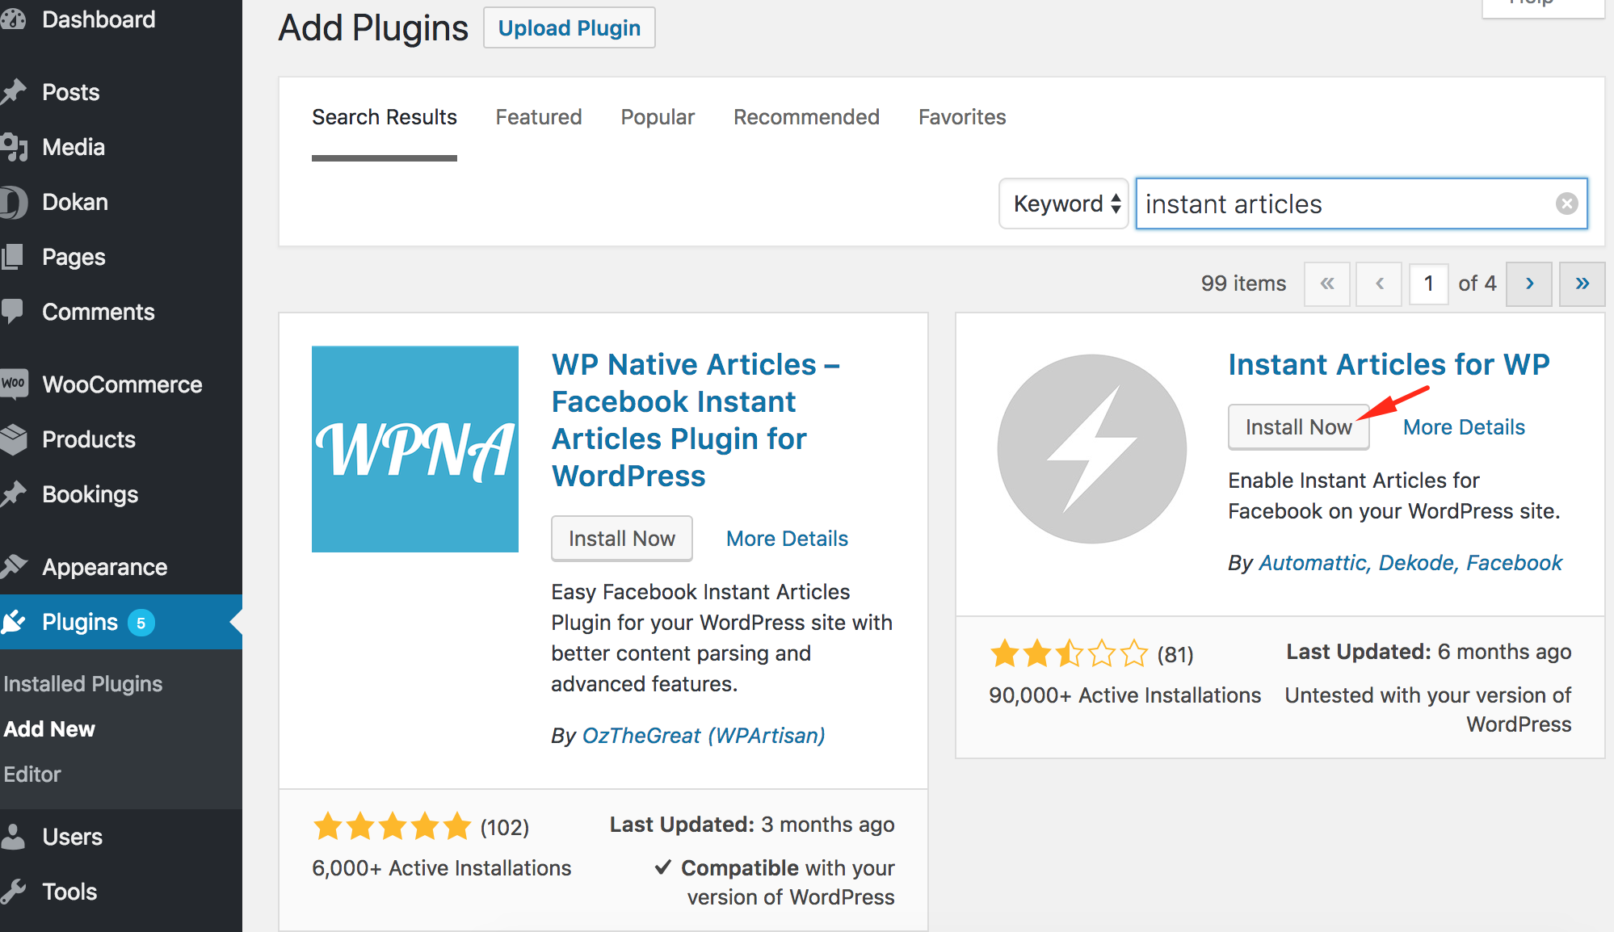The width and height of the screenshot is (1614, 932).
Task: Click the WPNA plugin thumbnail
Action: (415, 449)
